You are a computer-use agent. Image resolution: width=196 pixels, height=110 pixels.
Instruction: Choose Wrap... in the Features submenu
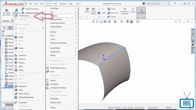click(29, 70)
